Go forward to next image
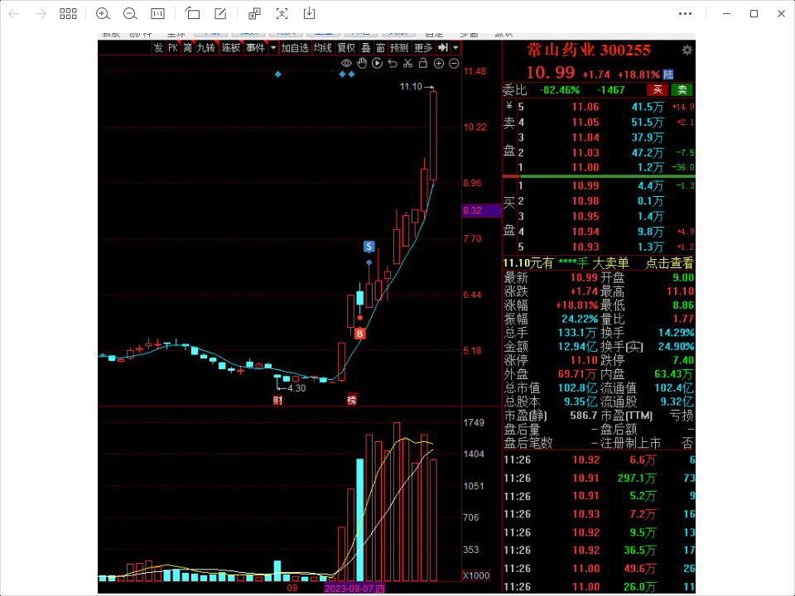The image size is (795, 596). tap(41, 14)
